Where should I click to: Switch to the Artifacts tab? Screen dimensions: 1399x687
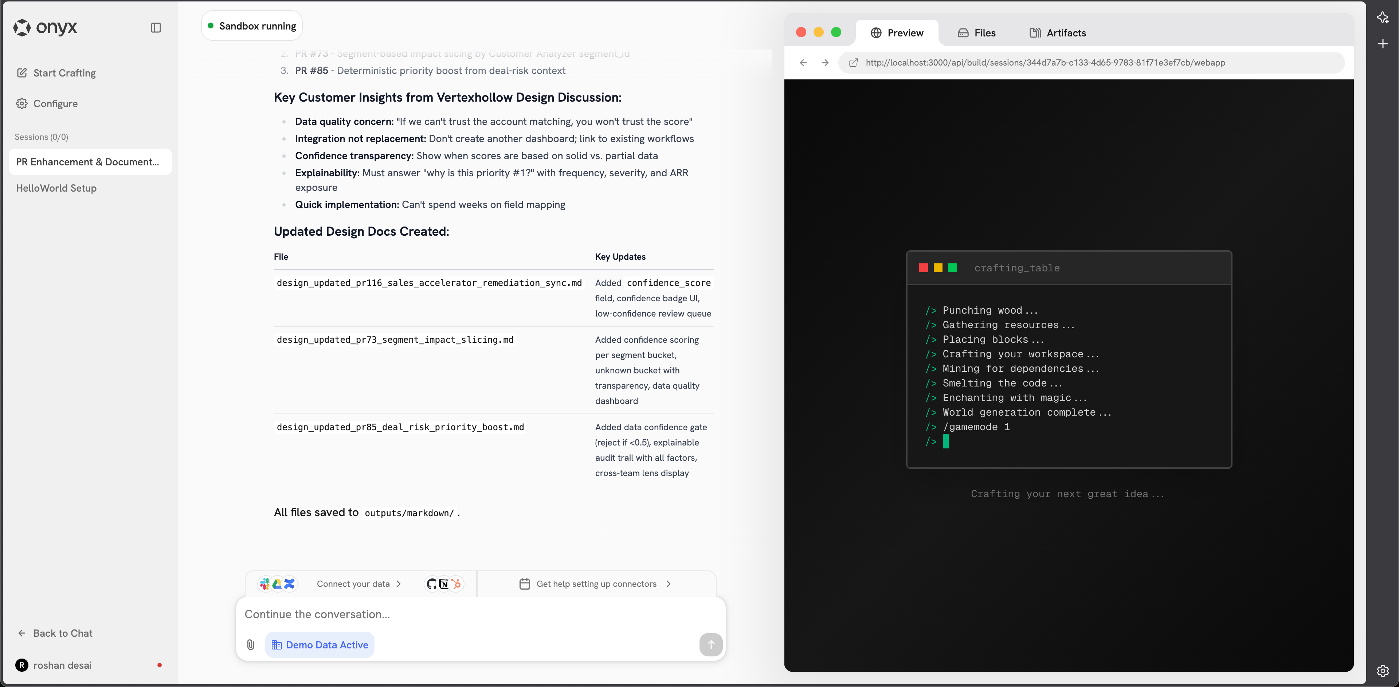[1057, 33]
